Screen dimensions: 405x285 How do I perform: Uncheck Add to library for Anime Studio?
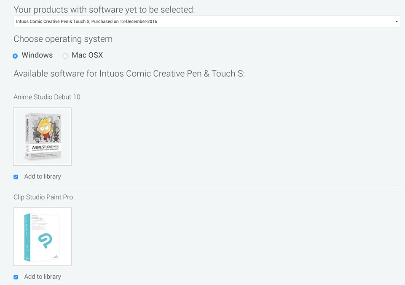(16, 177)
